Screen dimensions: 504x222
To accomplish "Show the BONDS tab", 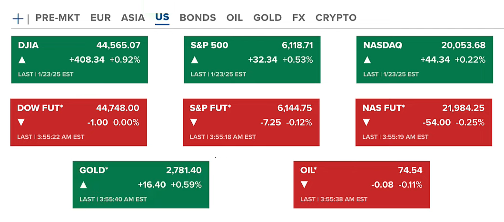I will [x=198, y=18].
